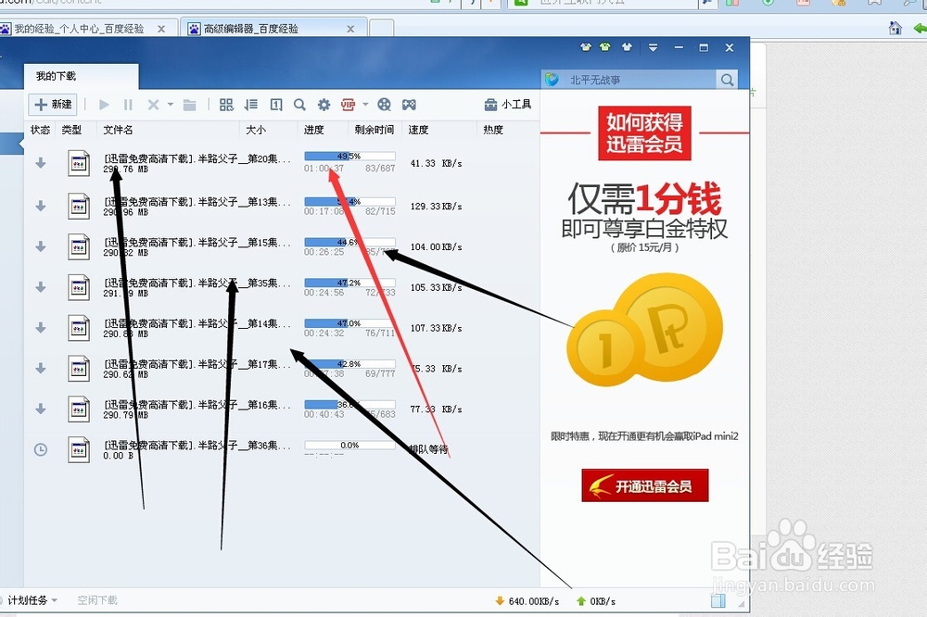Open the gamepad games icon
Viewport: 927px width, 617px height.
pyautogui.click(x=409, y=105)
